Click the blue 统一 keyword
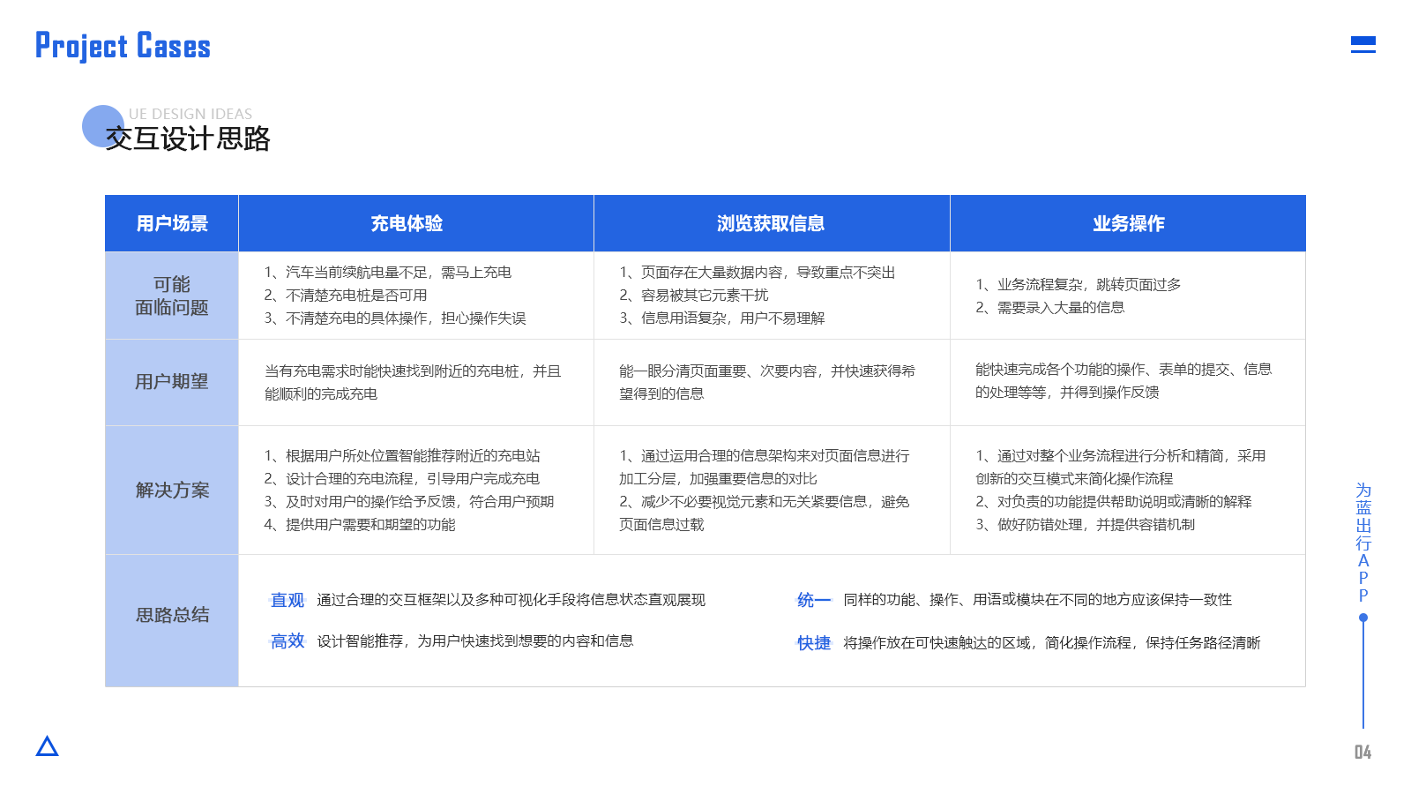This screenshot has width=1411, height=794. tap(814, 600)
